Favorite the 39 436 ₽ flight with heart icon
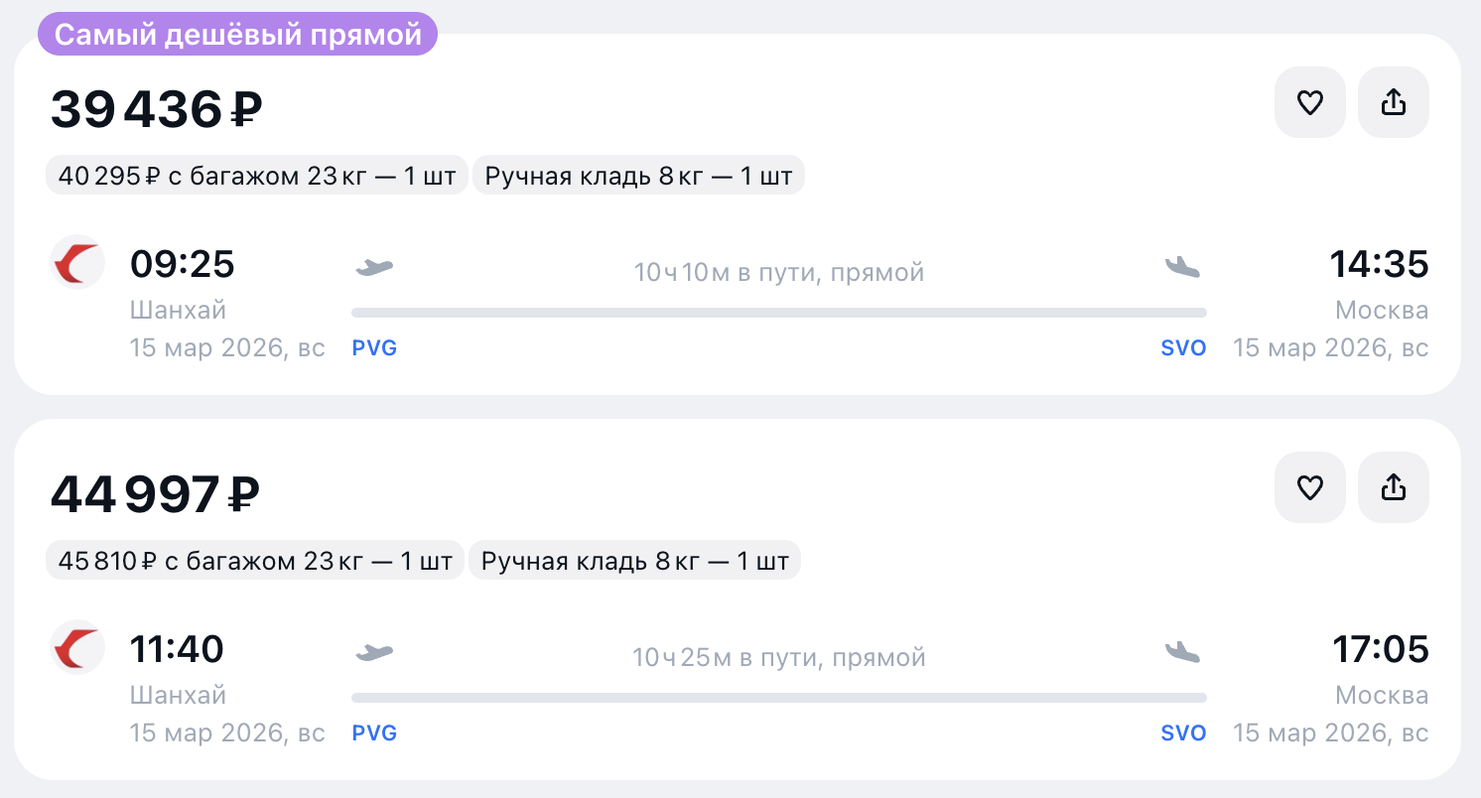Viewport: 1481px width, 798px height. [x=1310, y=102]
